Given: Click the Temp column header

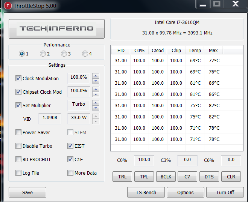Looking at the screenshot, I should 195,51.
